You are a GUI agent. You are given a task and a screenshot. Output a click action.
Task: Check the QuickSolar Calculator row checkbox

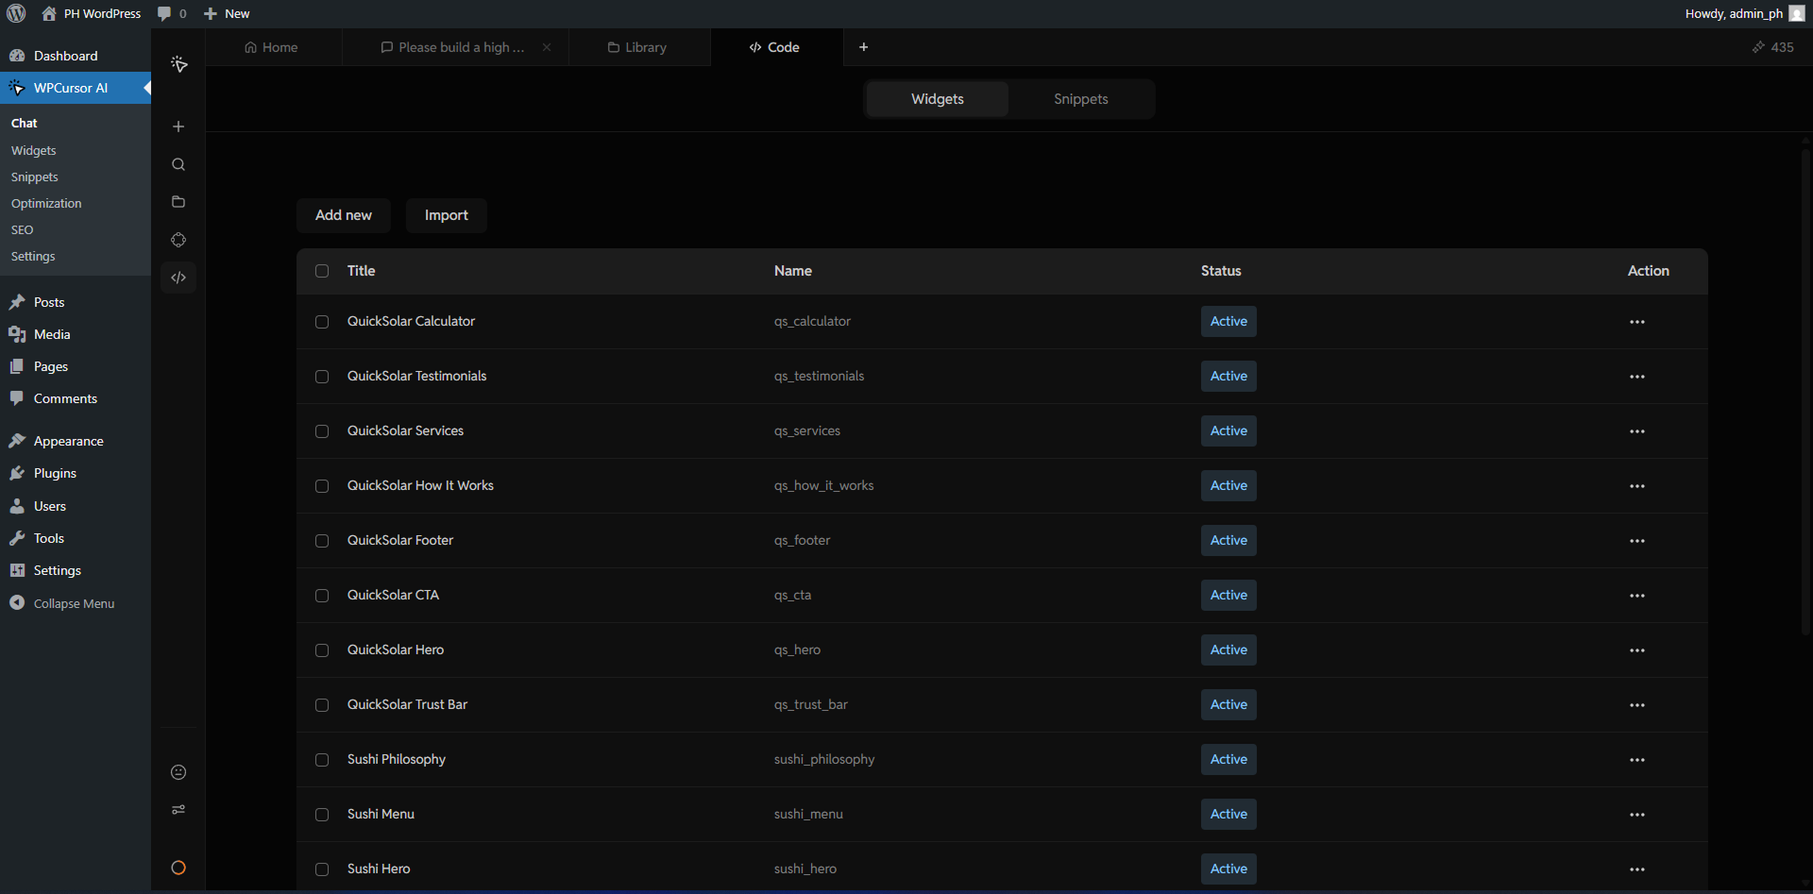click(321, 322)
